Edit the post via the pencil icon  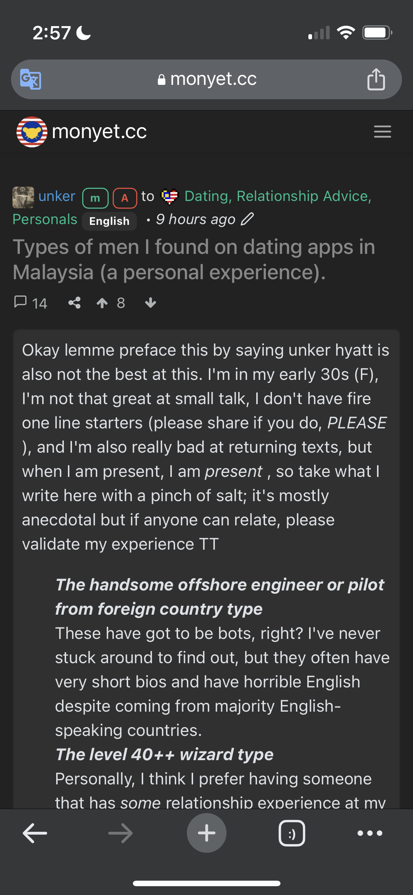pyautogui.click(x=247, y=219)
